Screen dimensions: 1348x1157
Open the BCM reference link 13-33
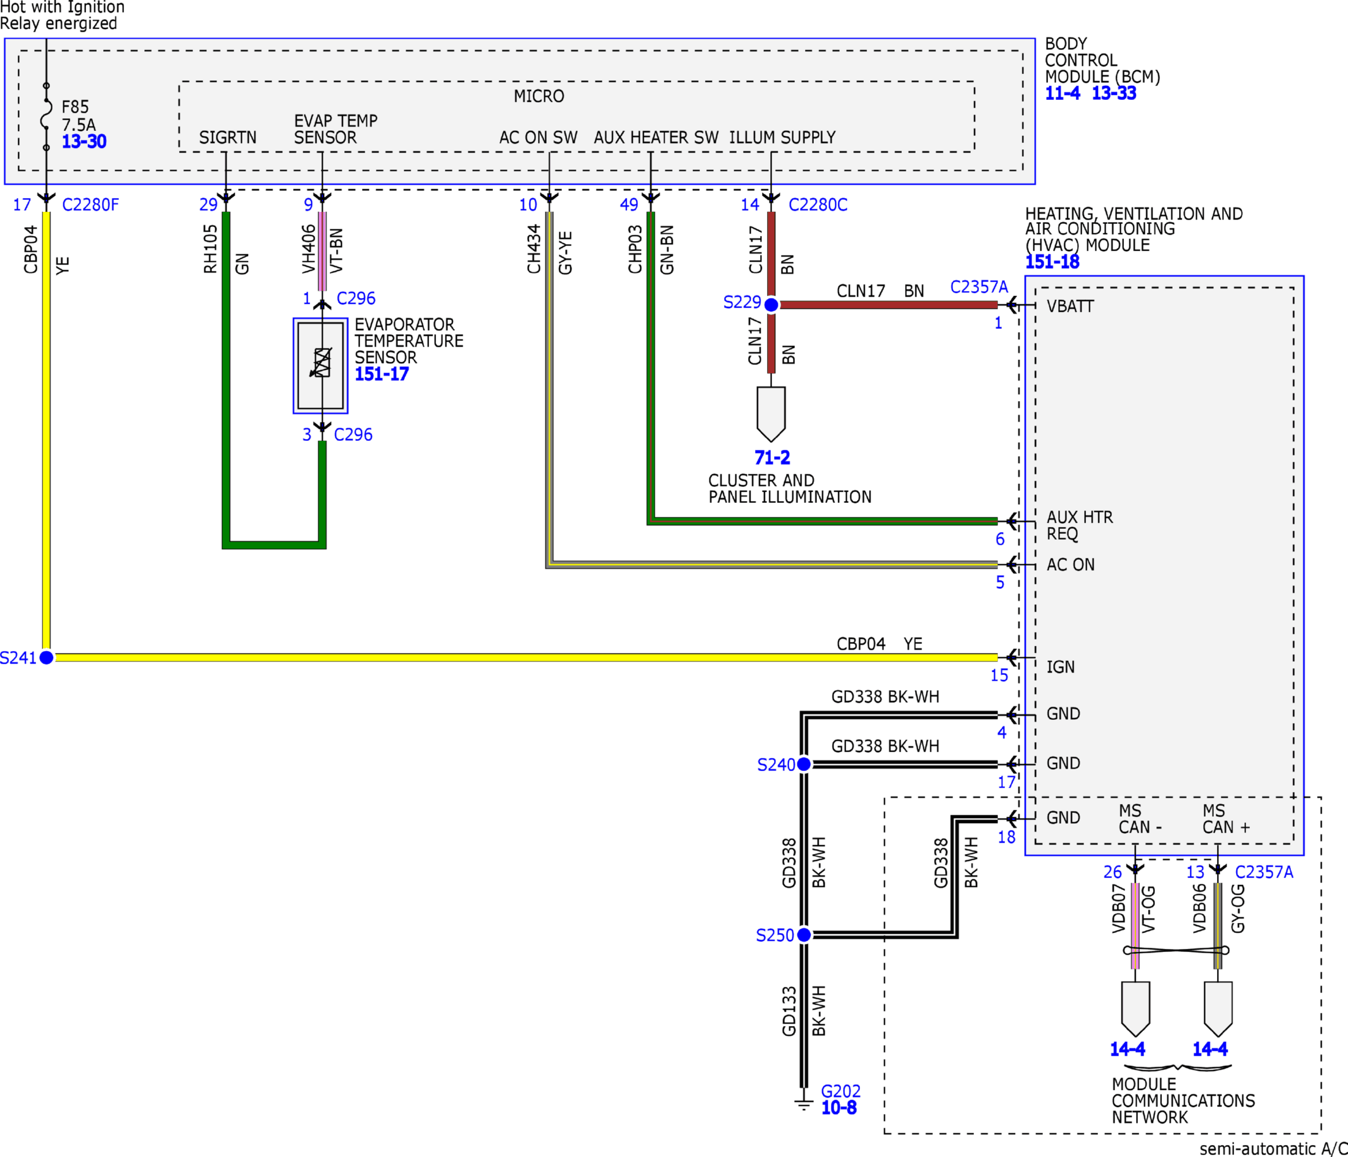1114,93
